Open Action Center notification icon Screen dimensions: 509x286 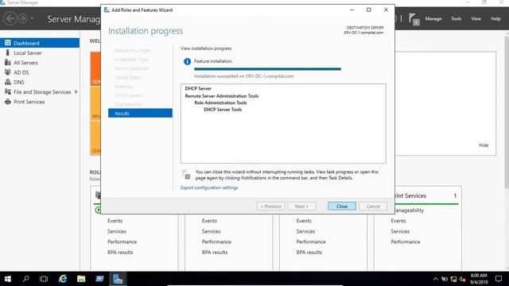(x=499, y=279)
